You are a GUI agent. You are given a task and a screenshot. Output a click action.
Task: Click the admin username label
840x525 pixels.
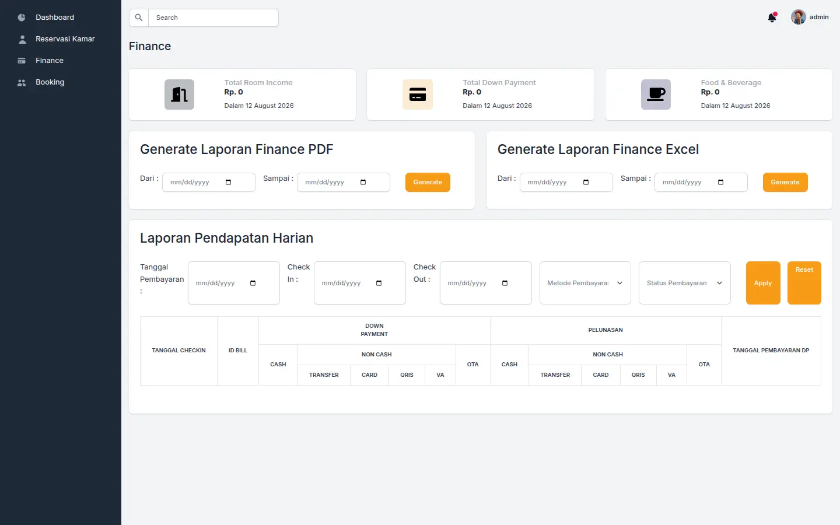coord(819,17)
